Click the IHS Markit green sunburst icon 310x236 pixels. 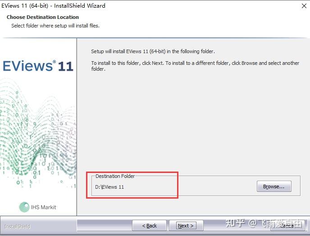click(x=24, y=207)
